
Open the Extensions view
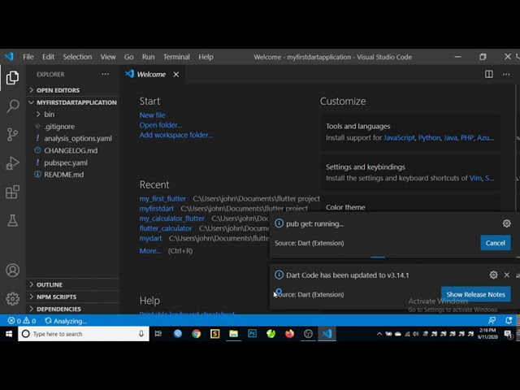(x=13, y=192)
